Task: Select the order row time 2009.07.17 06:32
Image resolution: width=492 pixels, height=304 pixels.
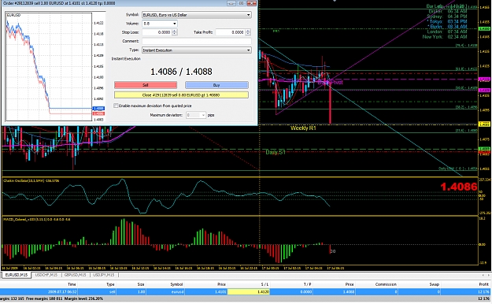Action: pyautogui.click(x=62, y=291)
